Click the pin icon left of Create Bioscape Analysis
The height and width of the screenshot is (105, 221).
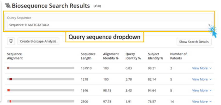tap(11, 41)
